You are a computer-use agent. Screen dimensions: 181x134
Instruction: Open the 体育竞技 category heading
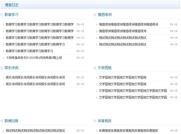pyautogui.click(x=105, y=121)
